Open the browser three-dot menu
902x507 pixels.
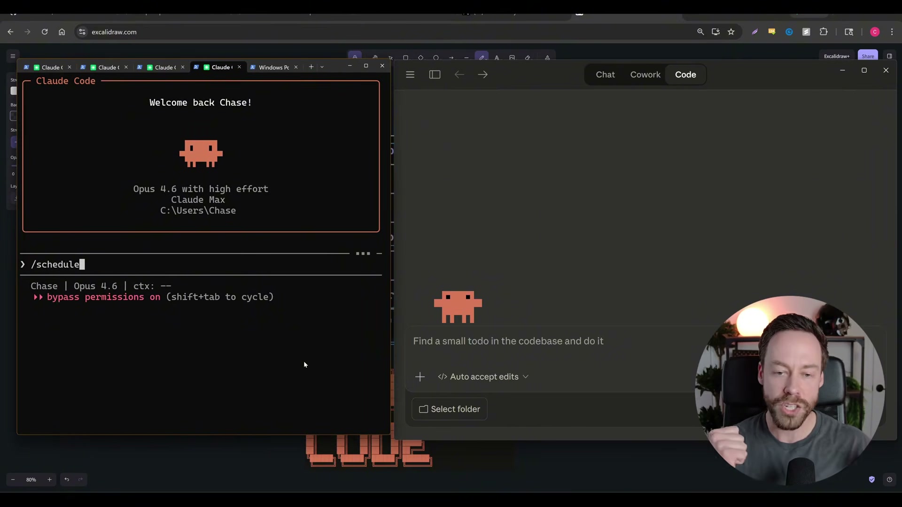tap(892, 32)
